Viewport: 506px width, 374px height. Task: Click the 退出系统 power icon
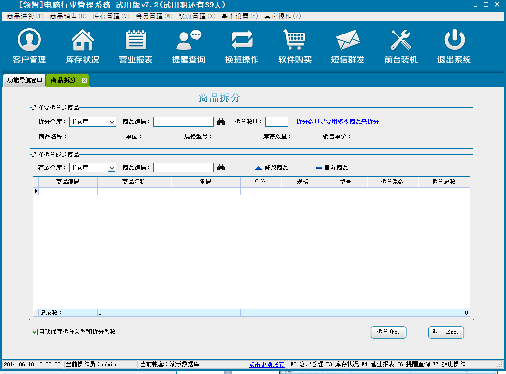(x=454, y=40)
